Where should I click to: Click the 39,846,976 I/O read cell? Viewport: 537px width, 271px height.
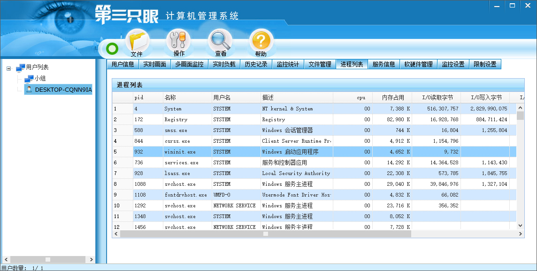pyautogui.click(x=436, y=184)
